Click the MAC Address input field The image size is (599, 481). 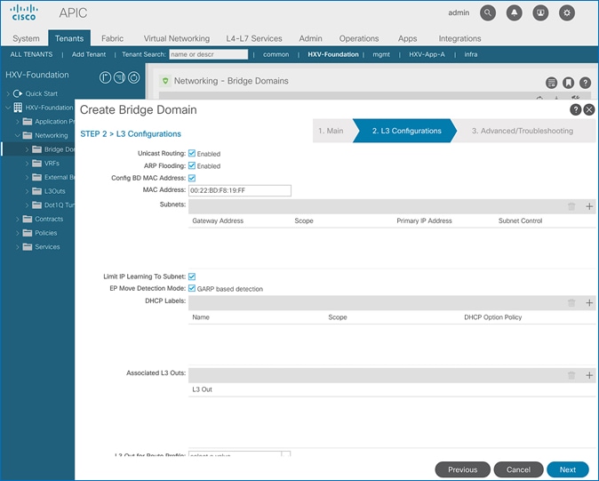240,190
